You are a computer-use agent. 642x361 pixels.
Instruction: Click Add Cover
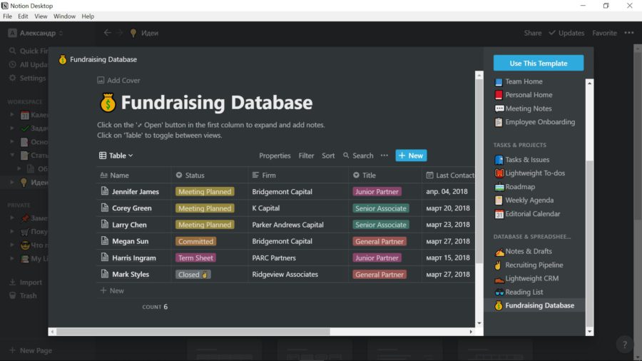click(118, 80)
